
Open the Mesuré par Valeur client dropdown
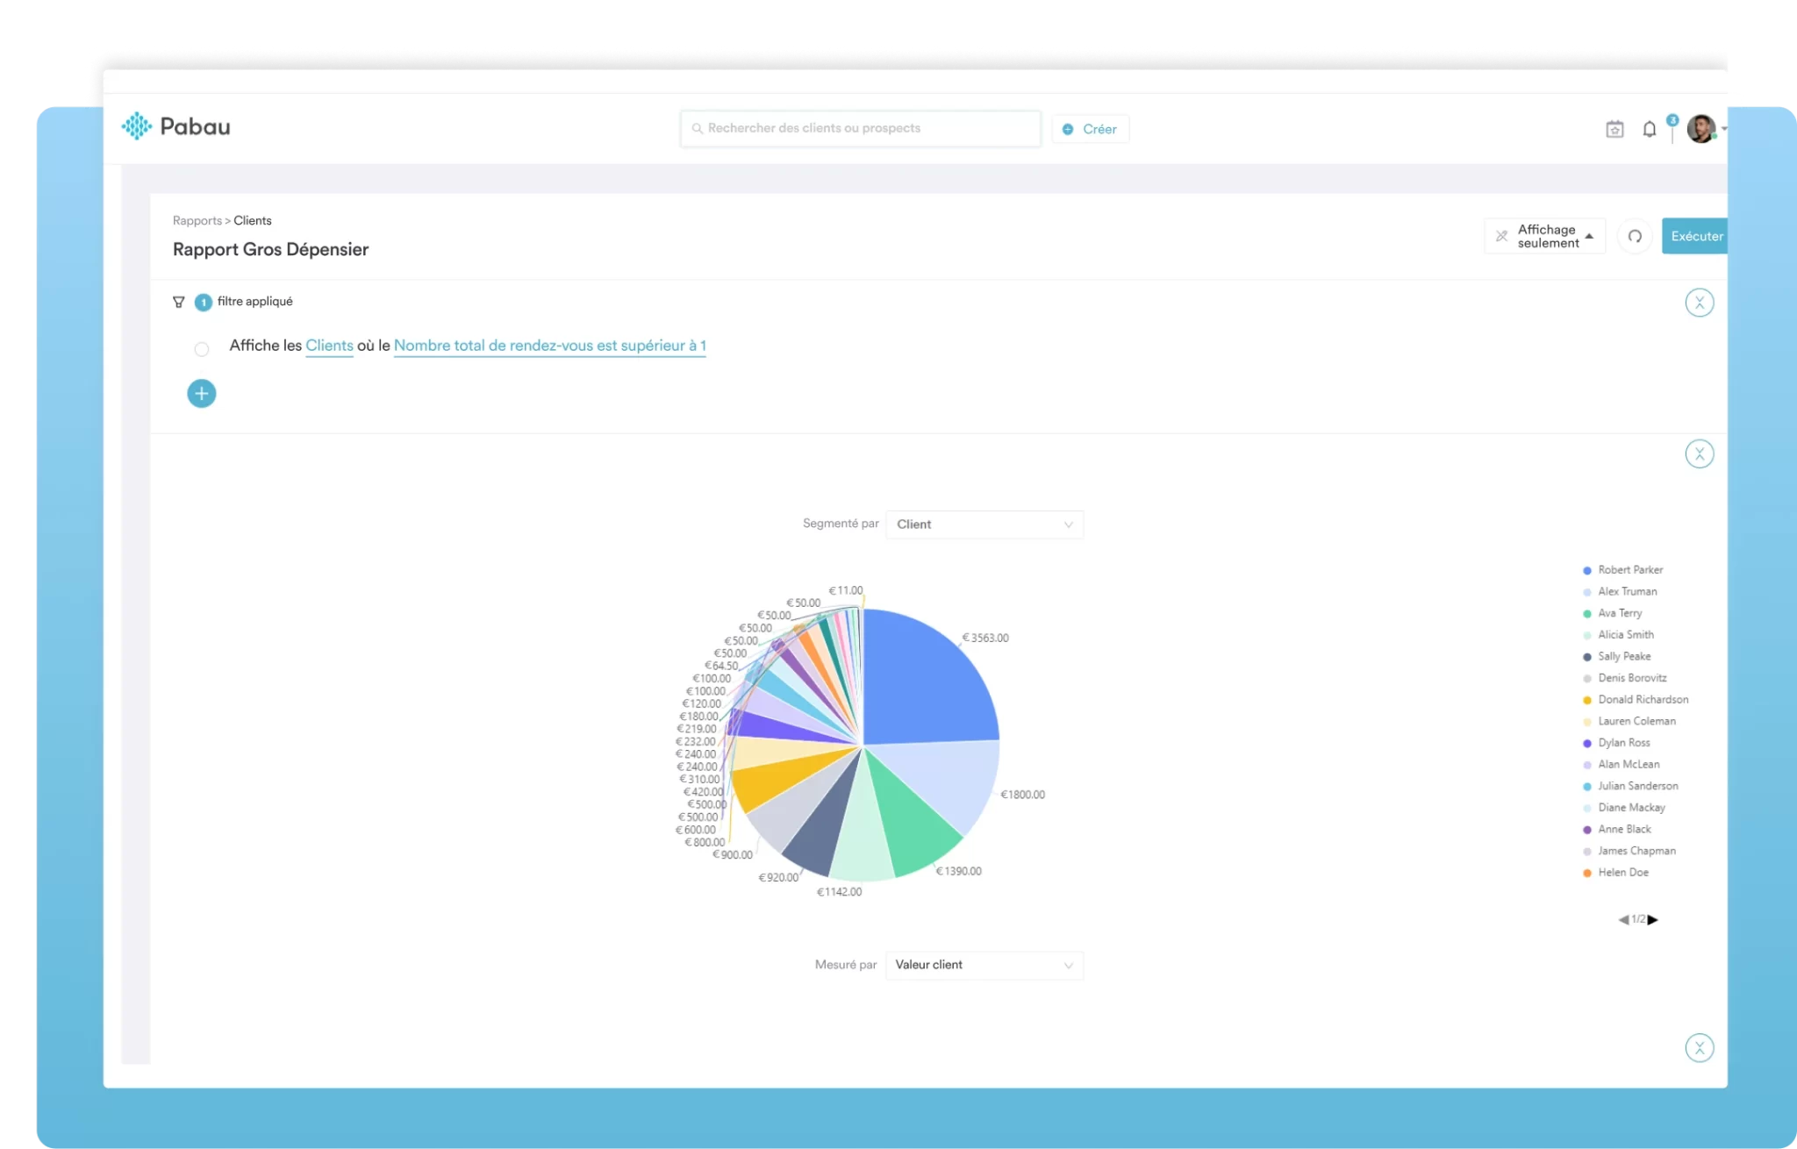point(984,965)
